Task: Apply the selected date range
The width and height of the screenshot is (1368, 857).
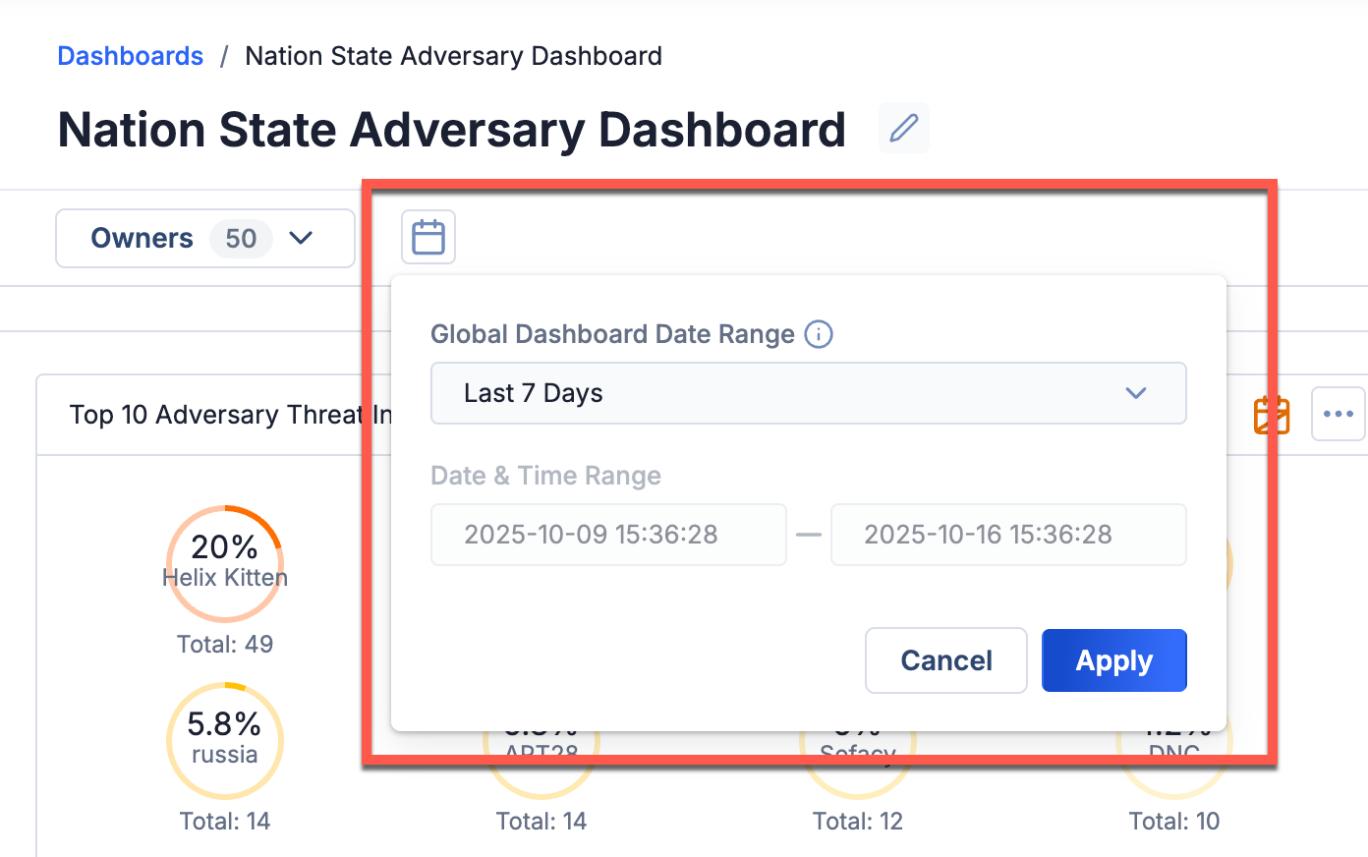Action: pyautogui.click(x=1113, y=659)
